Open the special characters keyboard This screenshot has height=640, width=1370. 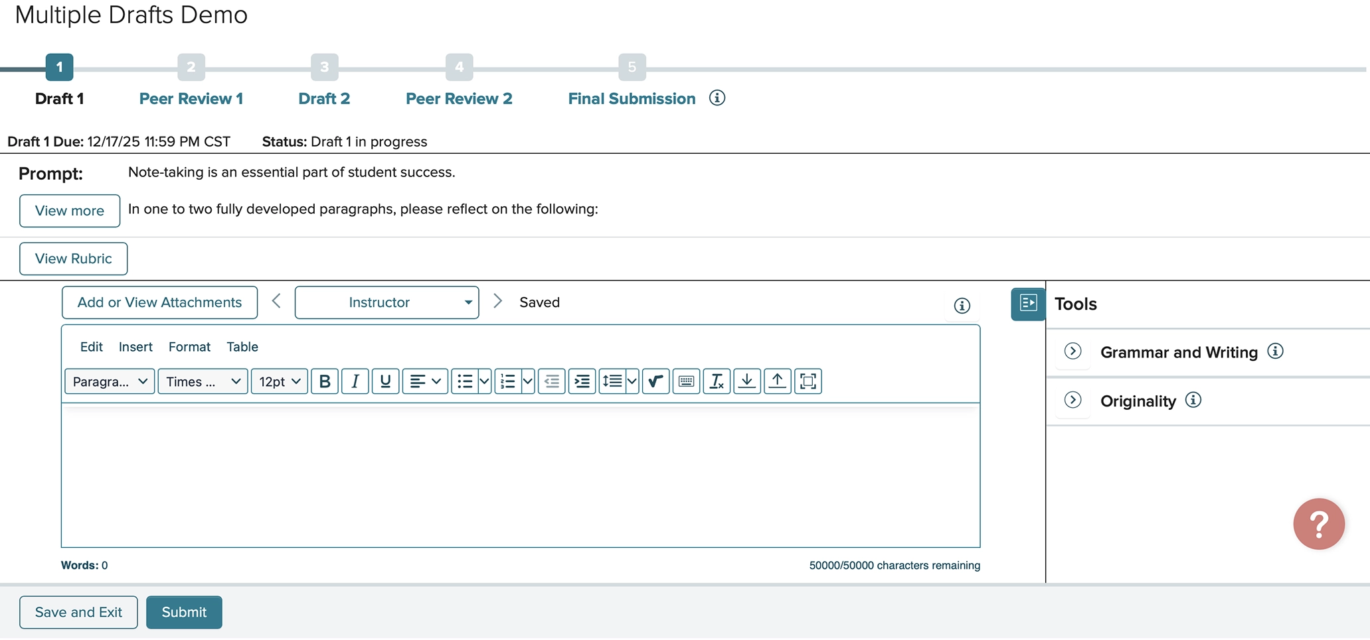point(686,381)
